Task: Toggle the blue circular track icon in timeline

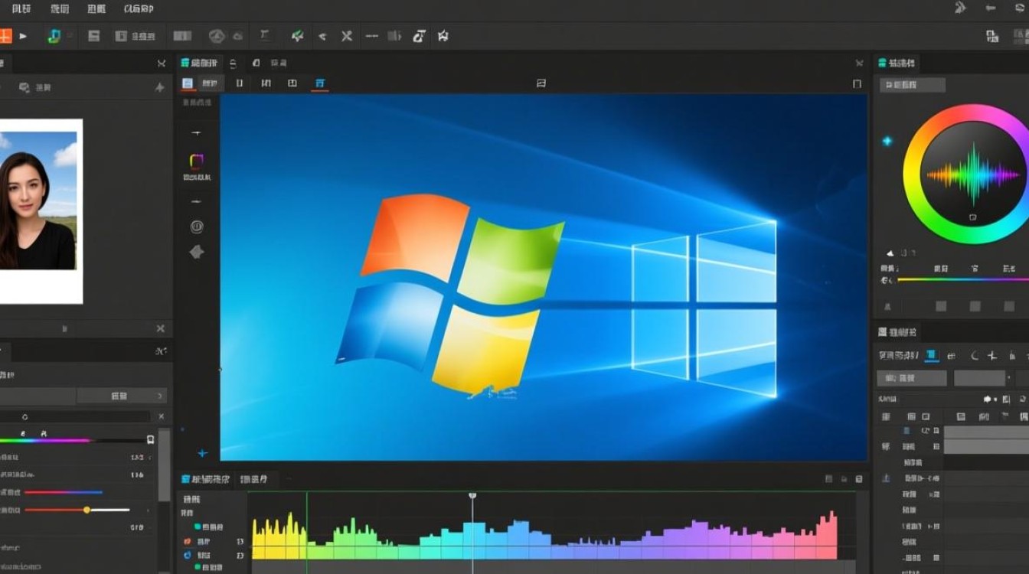Action: pos(188,555)
